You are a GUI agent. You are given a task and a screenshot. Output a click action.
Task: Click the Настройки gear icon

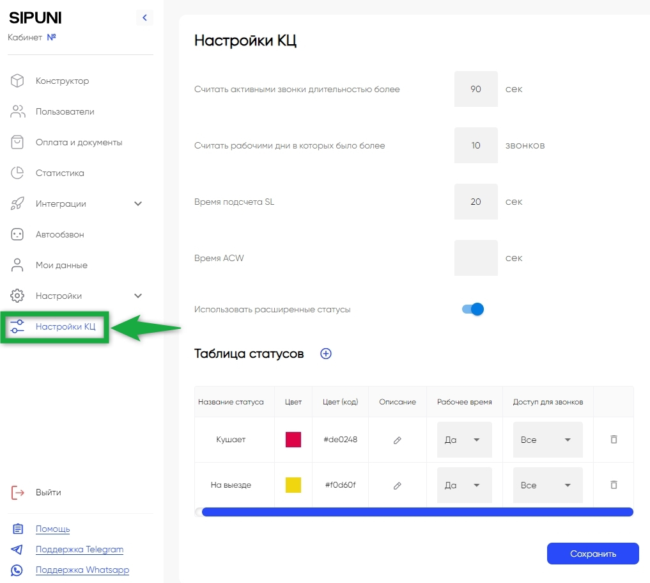coord(17,296)
